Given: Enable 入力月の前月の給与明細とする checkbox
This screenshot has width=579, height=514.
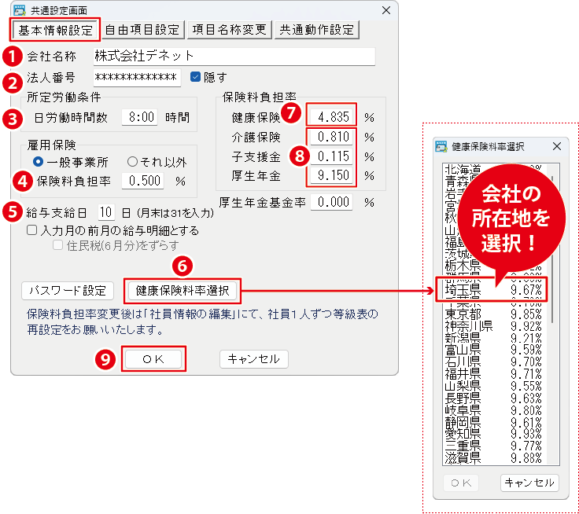Looking at the screenshot, I should 32,231.
